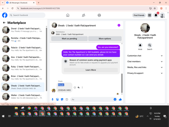This screenshot has height=127, width=169.
Task: Open Windows Task View icon
Action: point(9,116)
